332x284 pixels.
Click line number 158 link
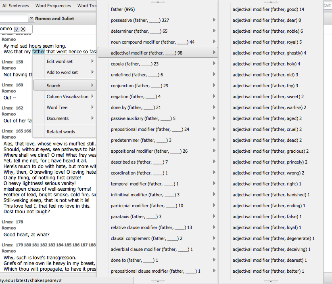click(x=19, y=62)
